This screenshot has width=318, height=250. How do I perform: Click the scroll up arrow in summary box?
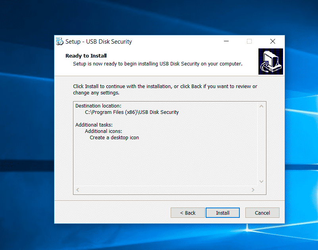click(261, 106)
